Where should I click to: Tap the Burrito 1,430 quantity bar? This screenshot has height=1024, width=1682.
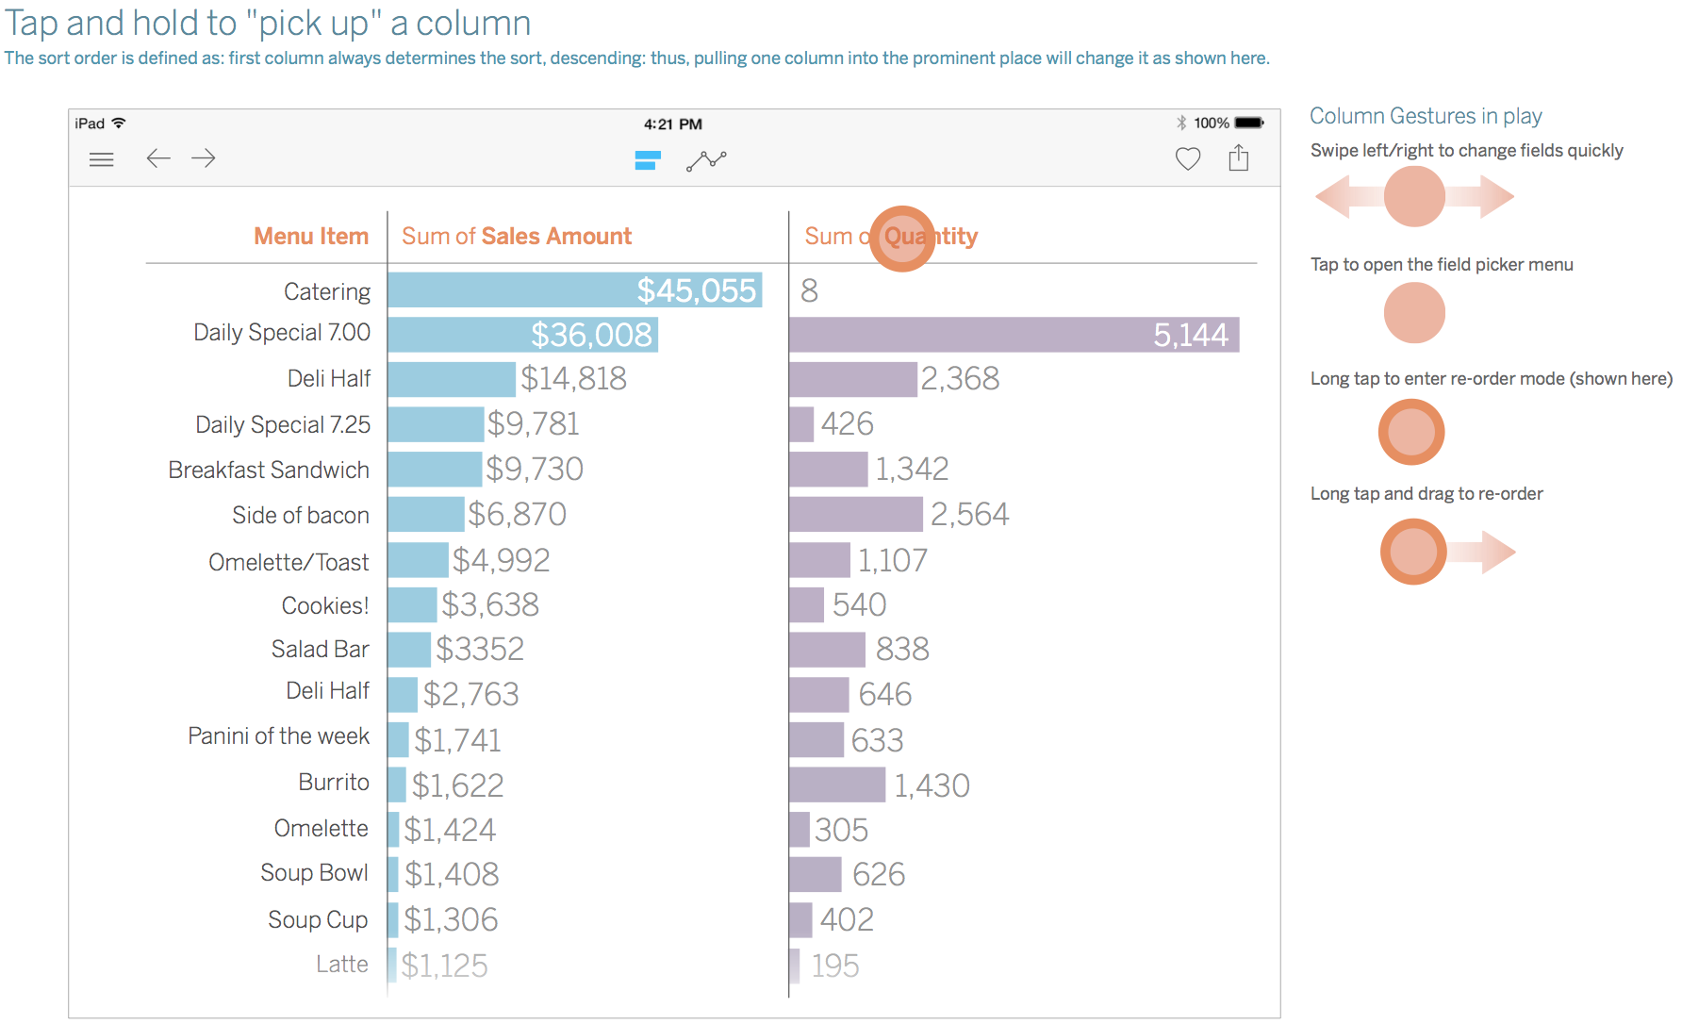click(x=837, y=785)
